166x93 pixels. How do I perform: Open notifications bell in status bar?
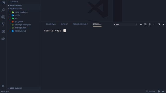pyautogui.click(x=163, y=91)
